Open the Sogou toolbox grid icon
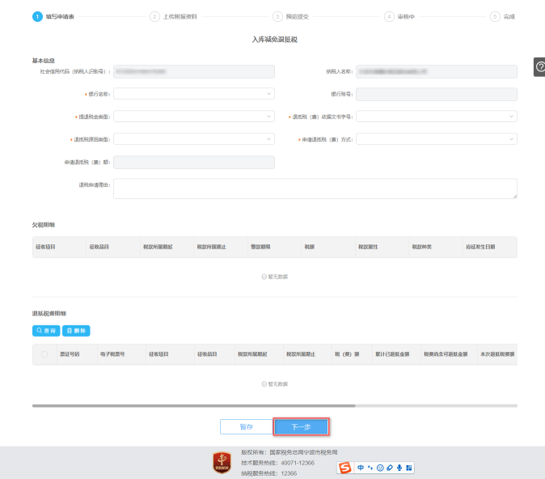545x479 pixels. click(409, 468)
